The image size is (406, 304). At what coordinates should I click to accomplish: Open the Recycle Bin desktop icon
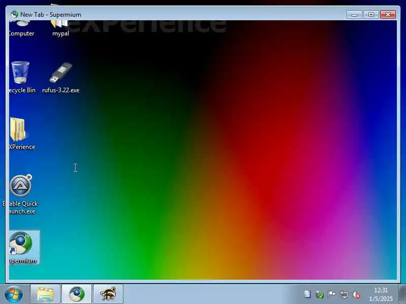(20, 72)
